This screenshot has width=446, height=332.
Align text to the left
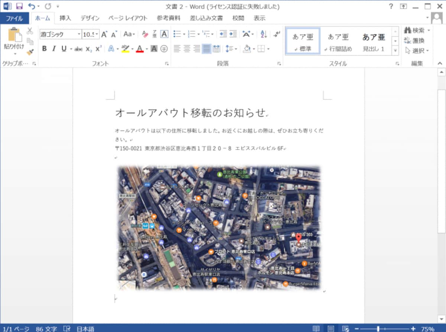pyautogui.click(x=177, y=49)
